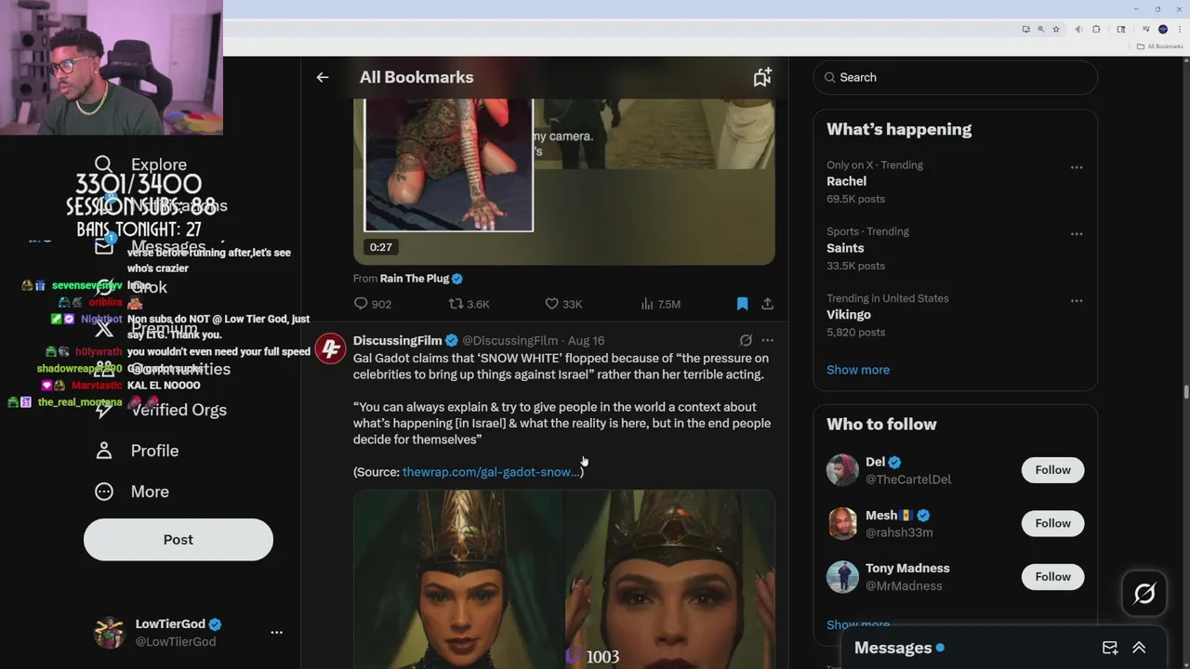
Task: Share the Rain The Plug post
Action: 767,304
